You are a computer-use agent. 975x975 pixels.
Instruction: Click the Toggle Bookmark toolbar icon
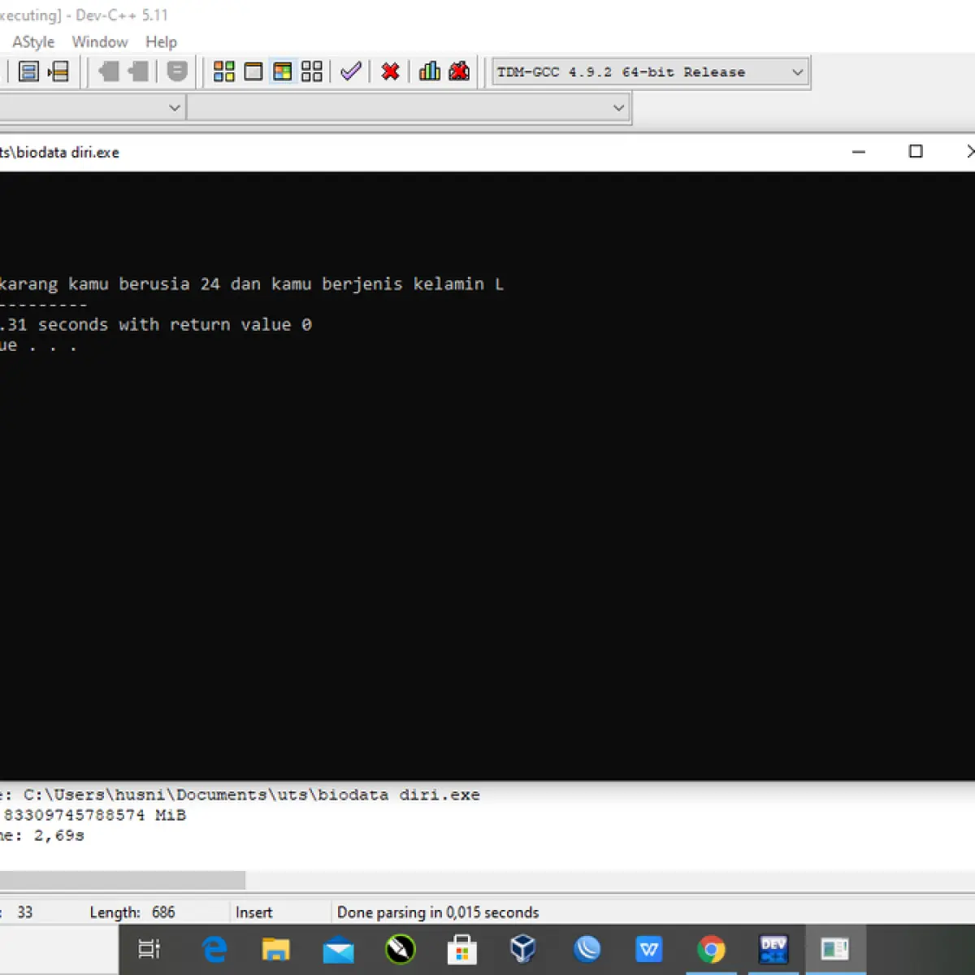click(28, 71)
